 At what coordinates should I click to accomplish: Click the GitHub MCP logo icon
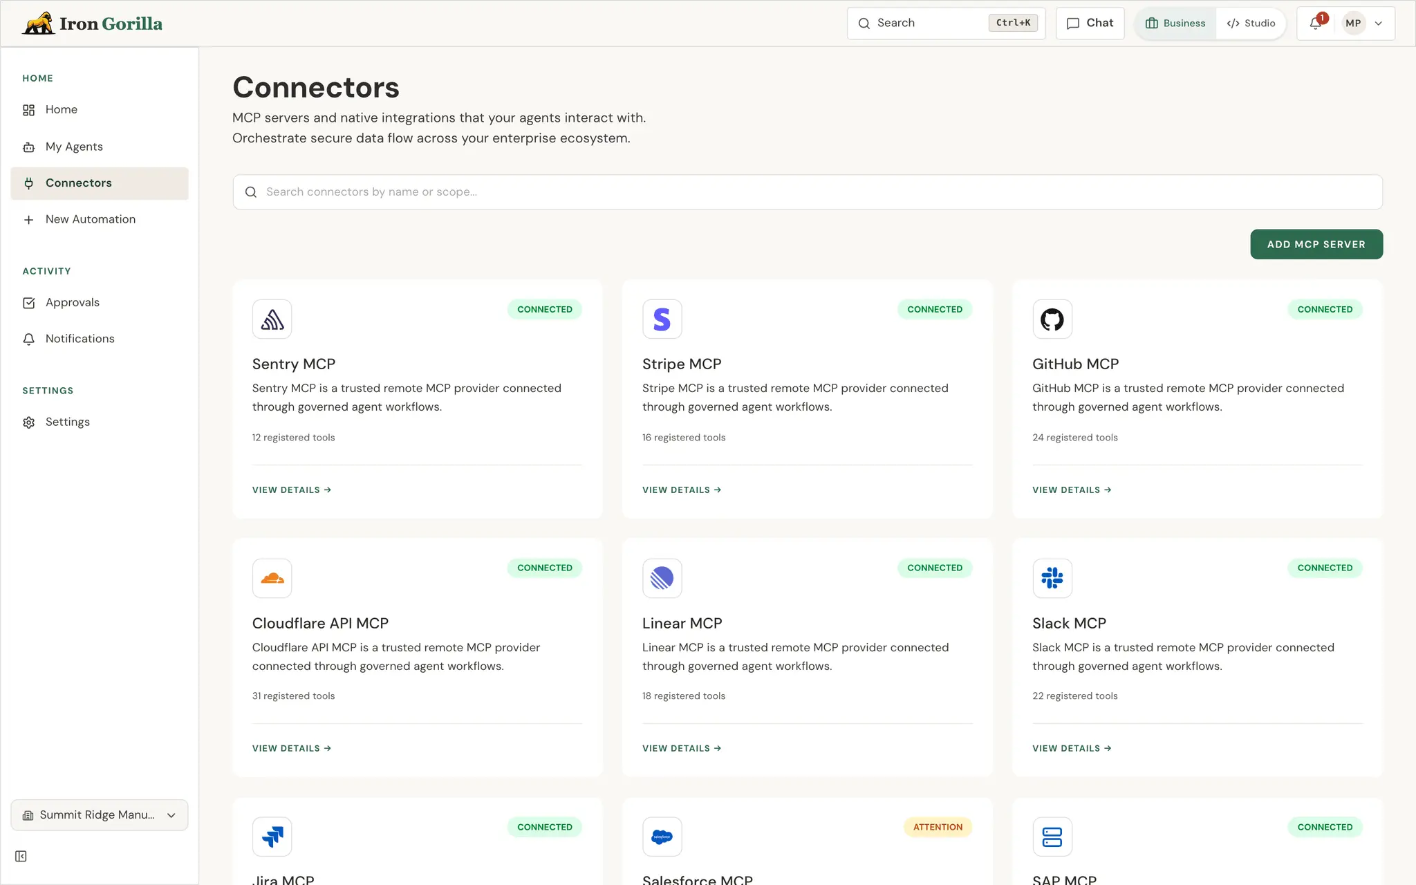1052,319
